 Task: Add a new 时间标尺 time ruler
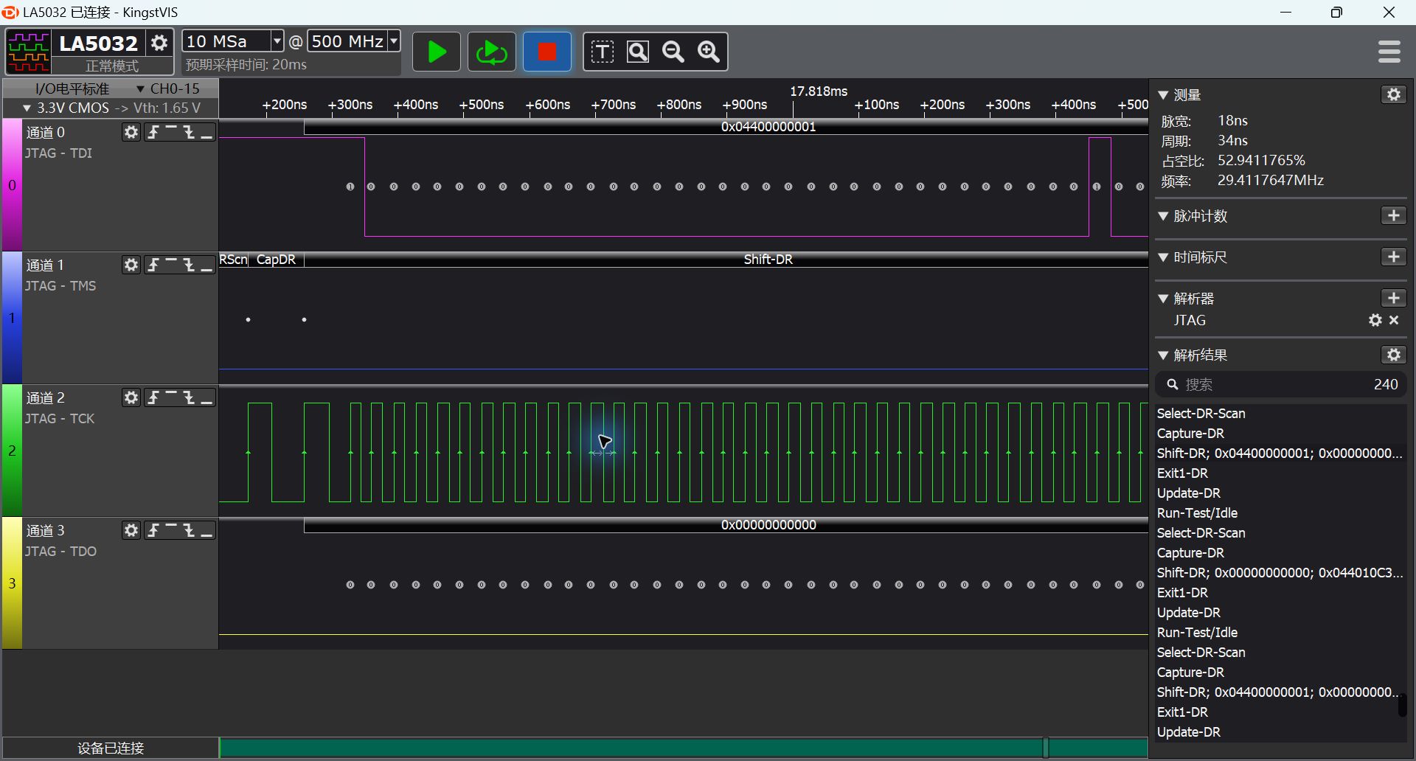[1393, 257]
